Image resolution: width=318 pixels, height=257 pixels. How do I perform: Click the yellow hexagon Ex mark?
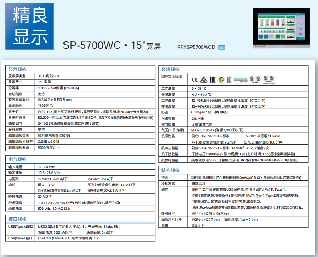pos(221,80)
